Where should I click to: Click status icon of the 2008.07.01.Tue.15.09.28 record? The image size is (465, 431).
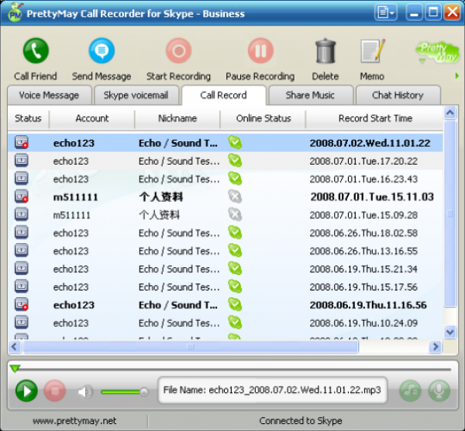tap(22, 214)
